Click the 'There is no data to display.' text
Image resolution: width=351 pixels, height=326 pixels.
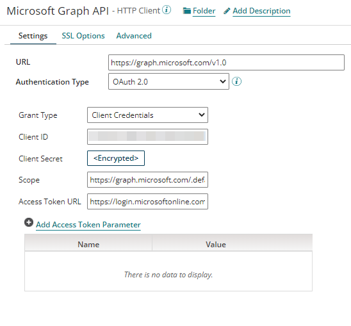[x=168, y=275]
